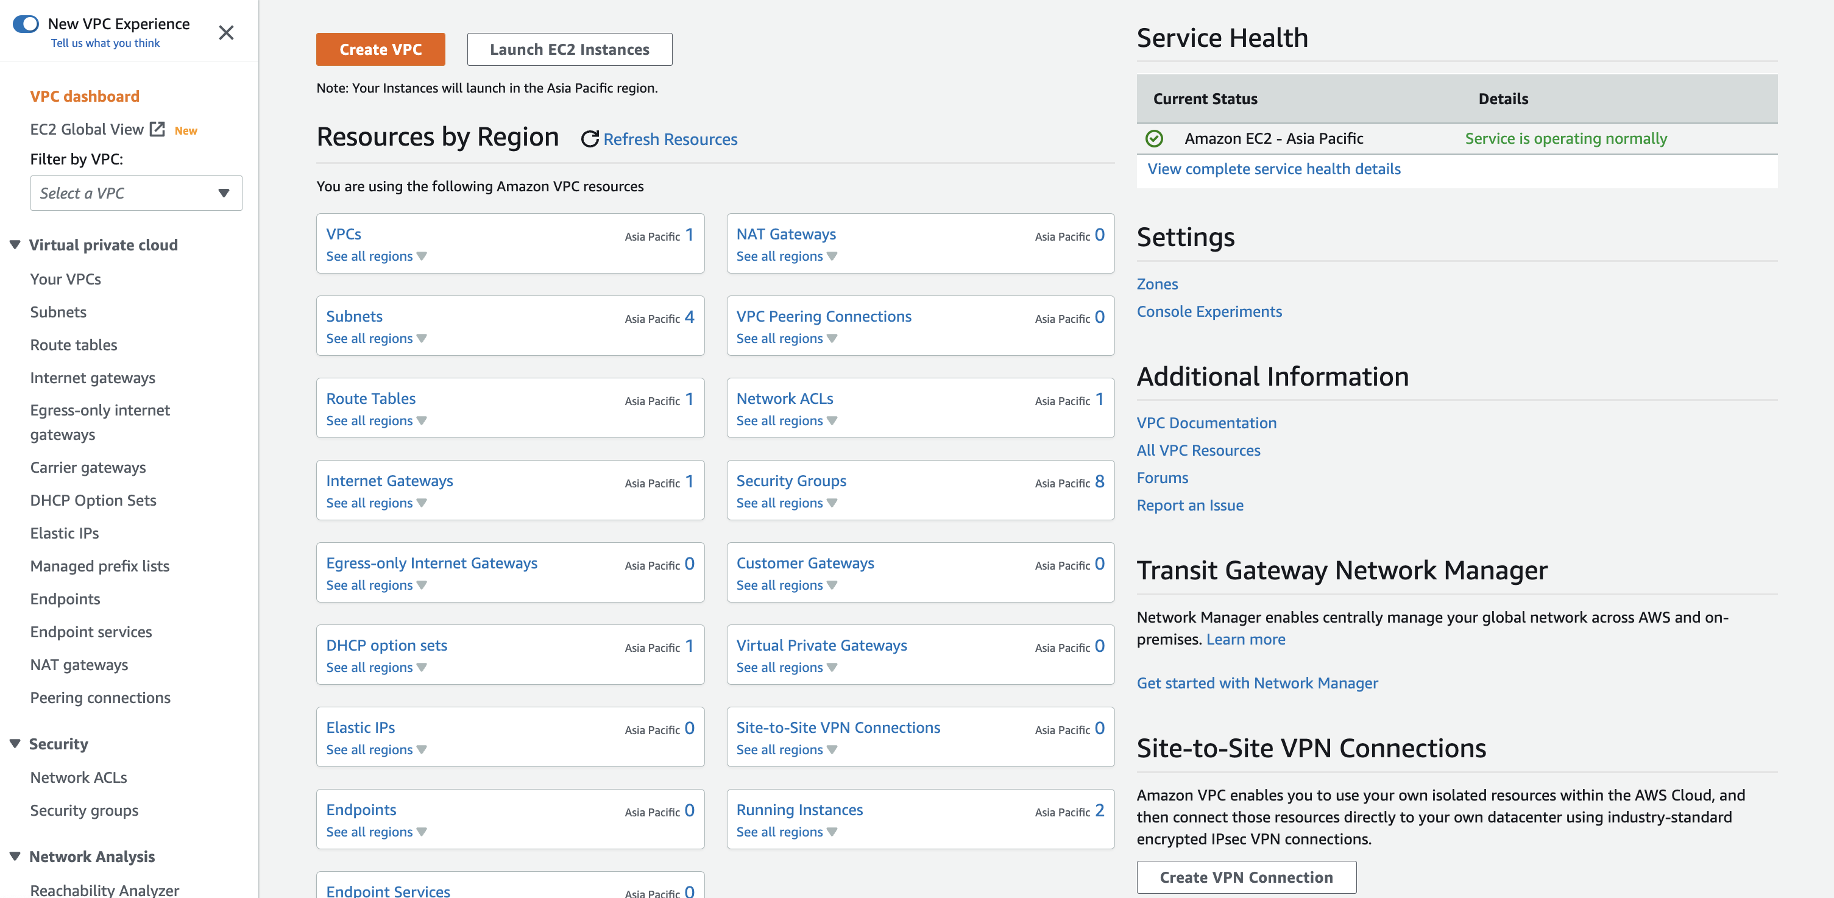The image size is (1834, 898).
Task: Click the Launch EC2 Instances button
Action: click(569, 49)
